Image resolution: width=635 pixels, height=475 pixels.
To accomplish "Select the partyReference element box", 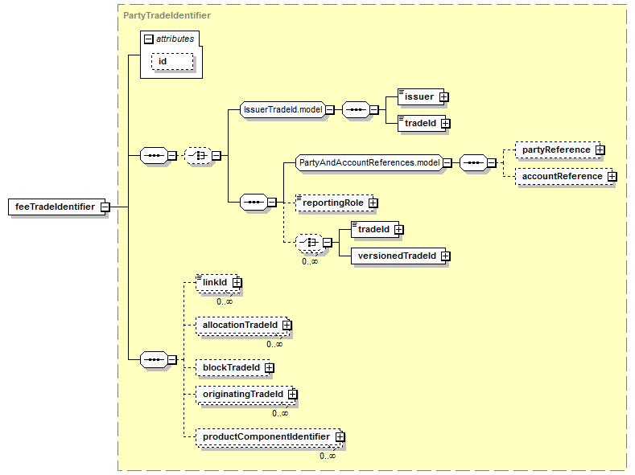I will [x=558, y=150].
